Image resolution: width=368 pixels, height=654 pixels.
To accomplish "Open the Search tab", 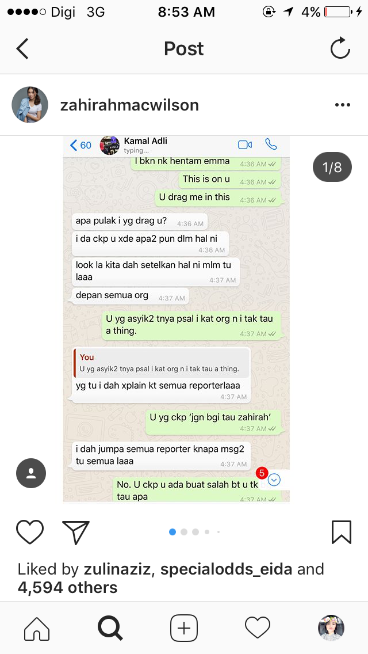I will pos(110,628).
